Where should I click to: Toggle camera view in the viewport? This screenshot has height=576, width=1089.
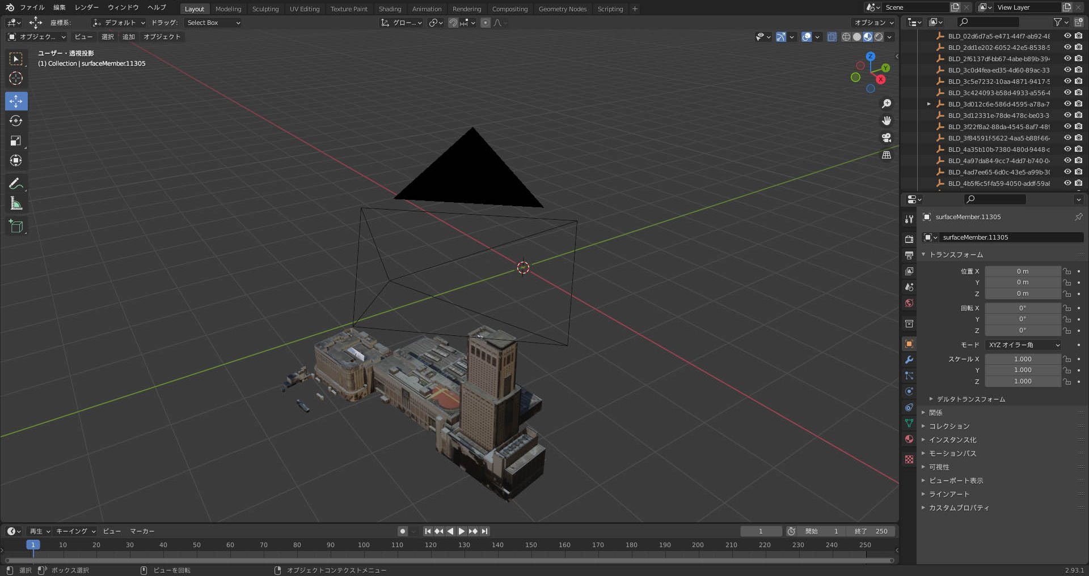(887, 138)
